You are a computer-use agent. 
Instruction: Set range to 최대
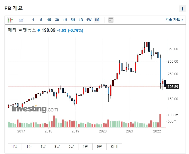(x=114, y=147)
